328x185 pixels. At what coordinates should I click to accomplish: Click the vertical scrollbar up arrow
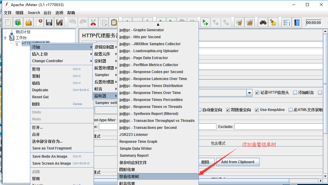click(x=325, y=32)
